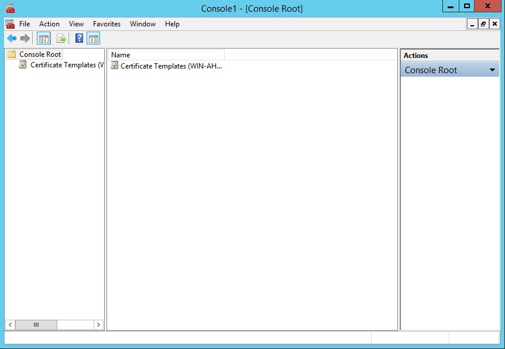Viewport: 505px width, 349px height.
Task: Select Certificate Templates (WIN-AH...) list entry
Action: (x=171, y=66)
